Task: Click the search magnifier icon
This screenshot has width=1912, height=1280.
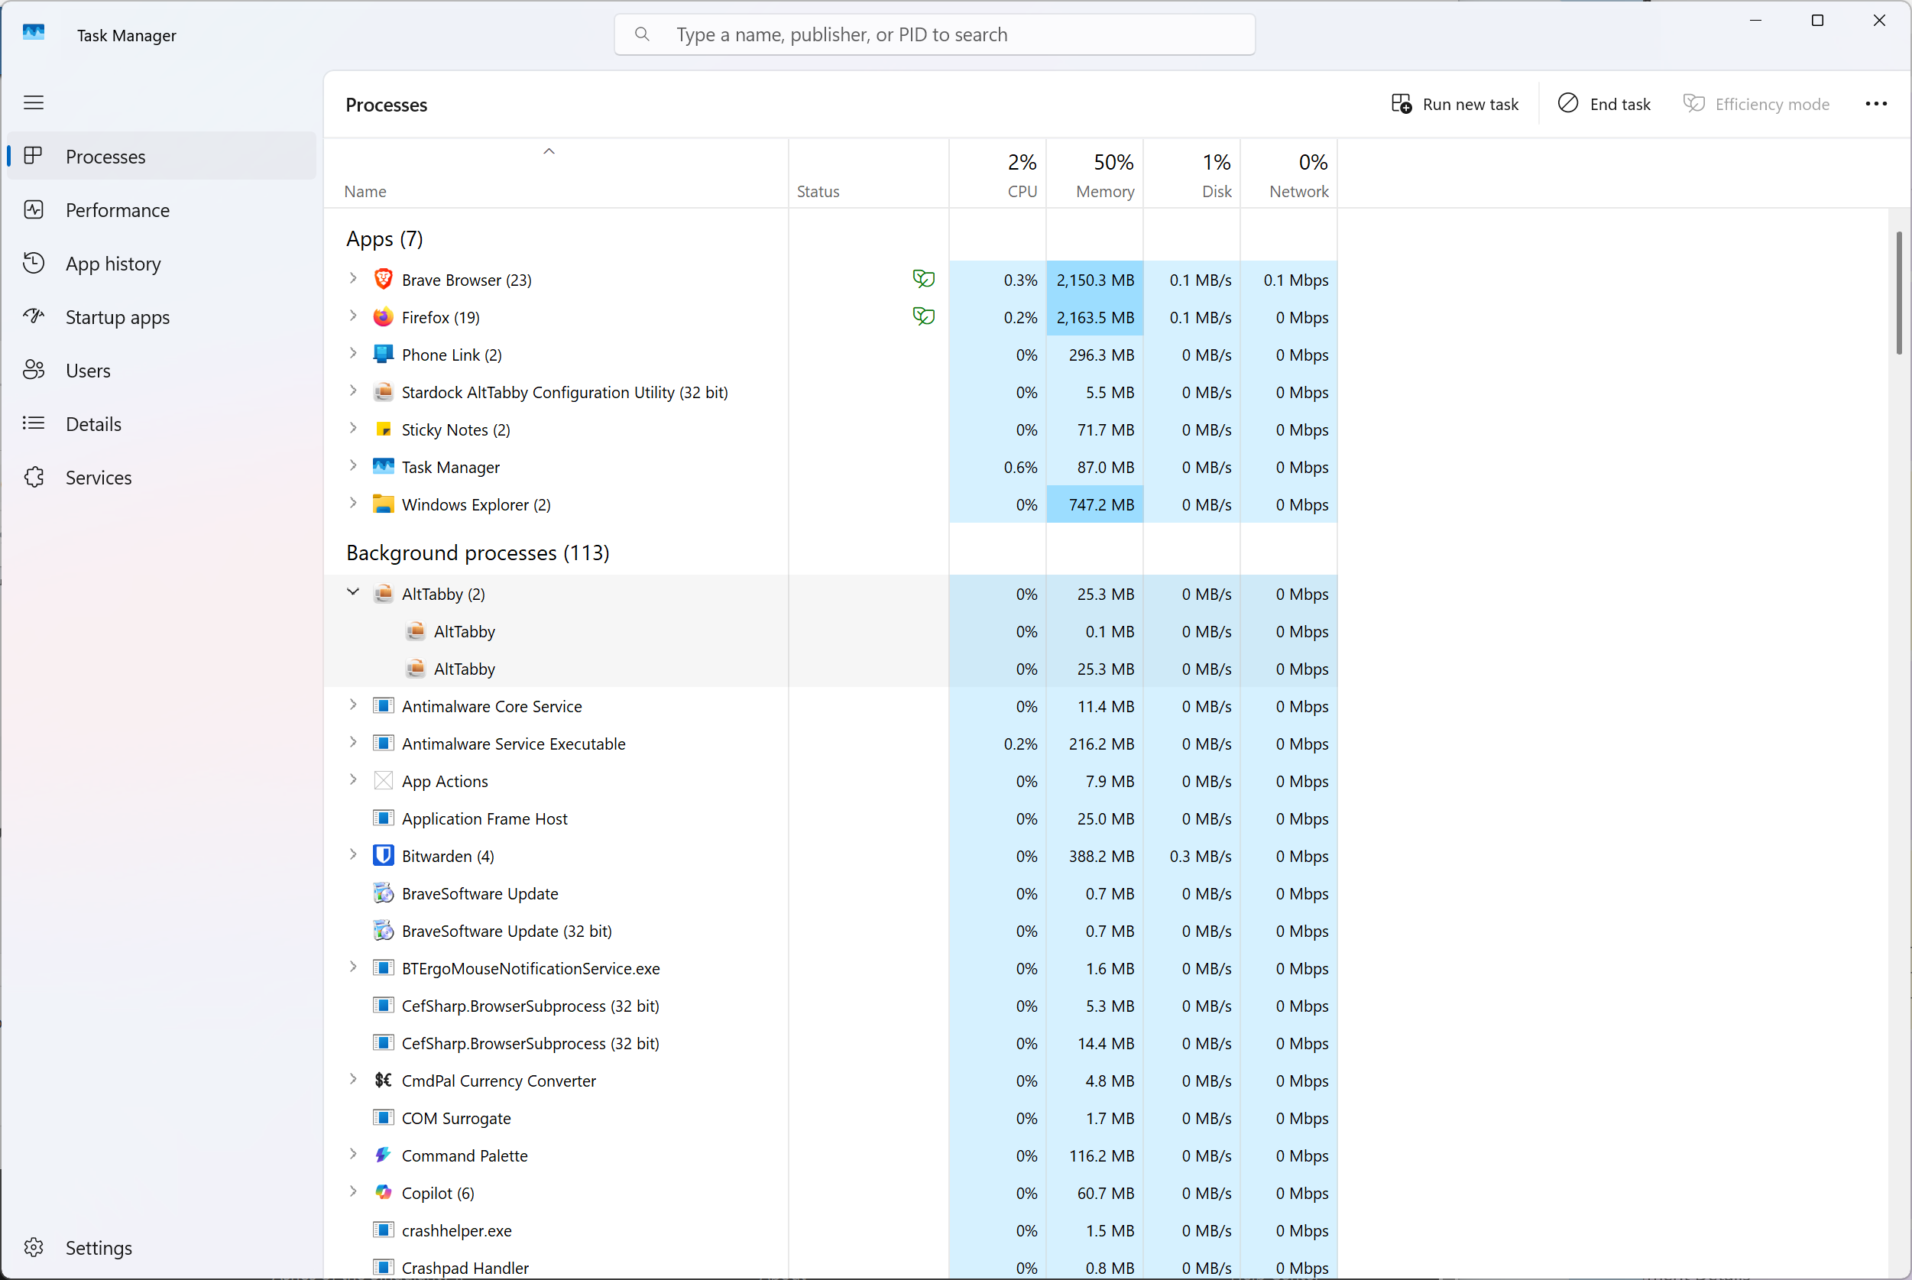Action: click(643, 34)
